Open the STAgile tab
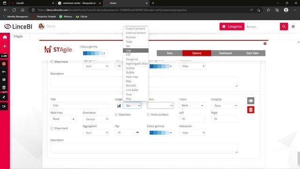The width and height of the screenshot is (300, 169). click(x=18, y=37)
